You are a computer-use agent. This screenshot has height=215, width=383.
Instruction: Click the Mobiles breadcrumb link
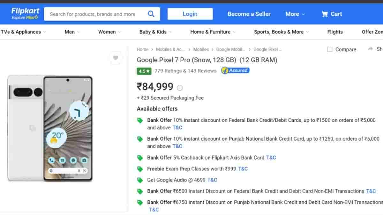click(x=201, y=49)
